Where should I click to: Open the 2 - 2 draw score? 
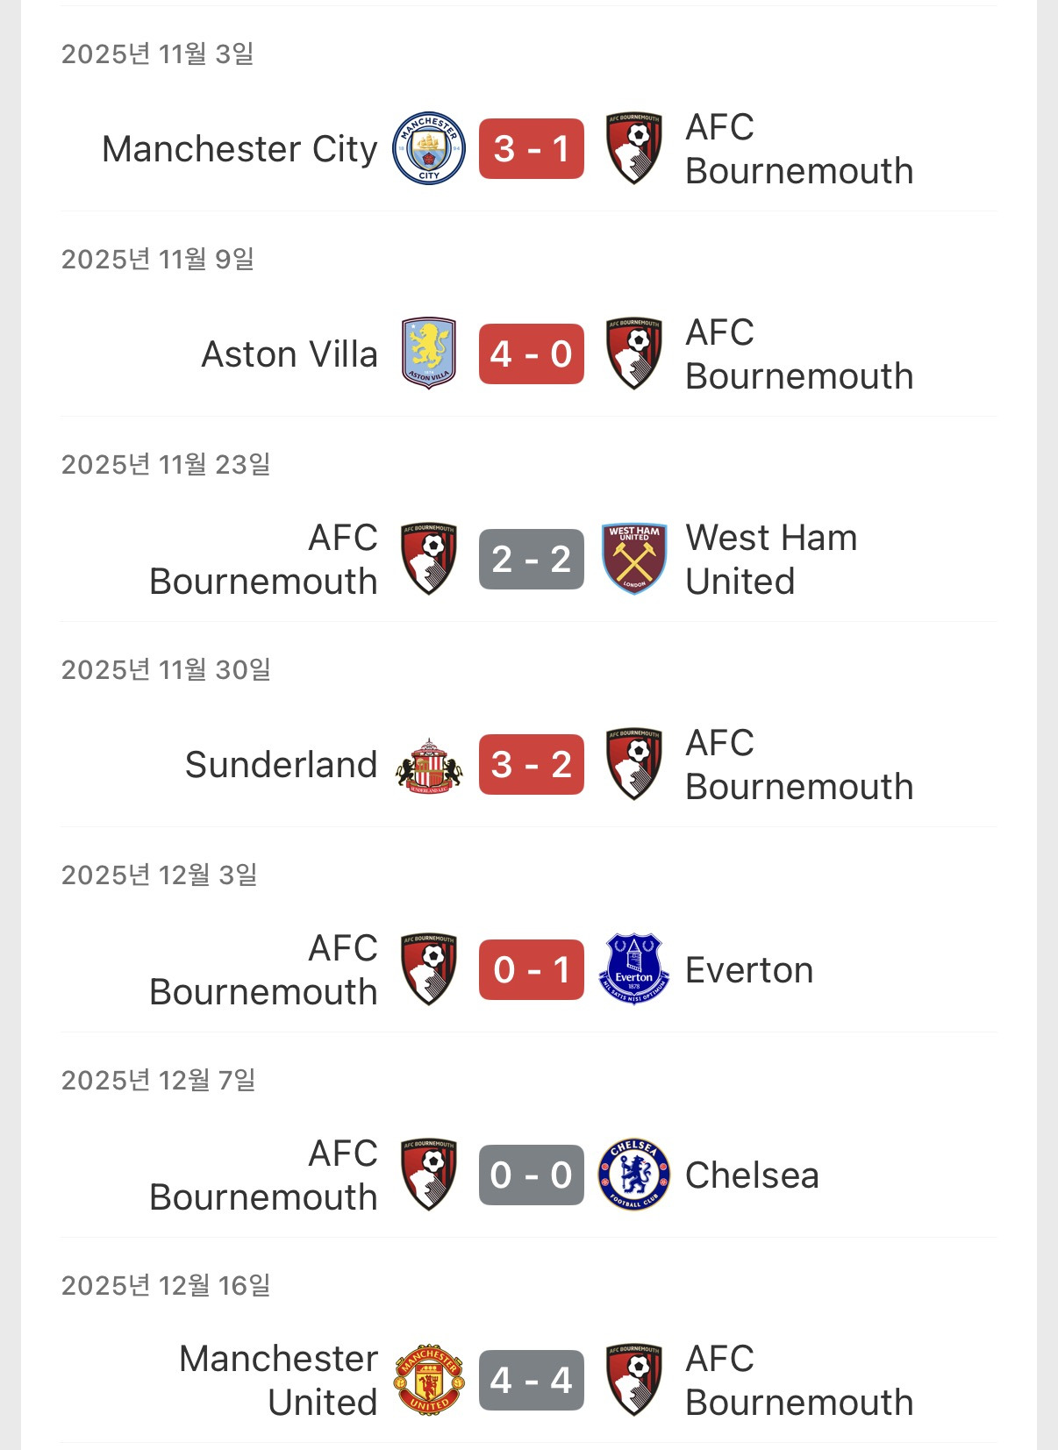532,559
